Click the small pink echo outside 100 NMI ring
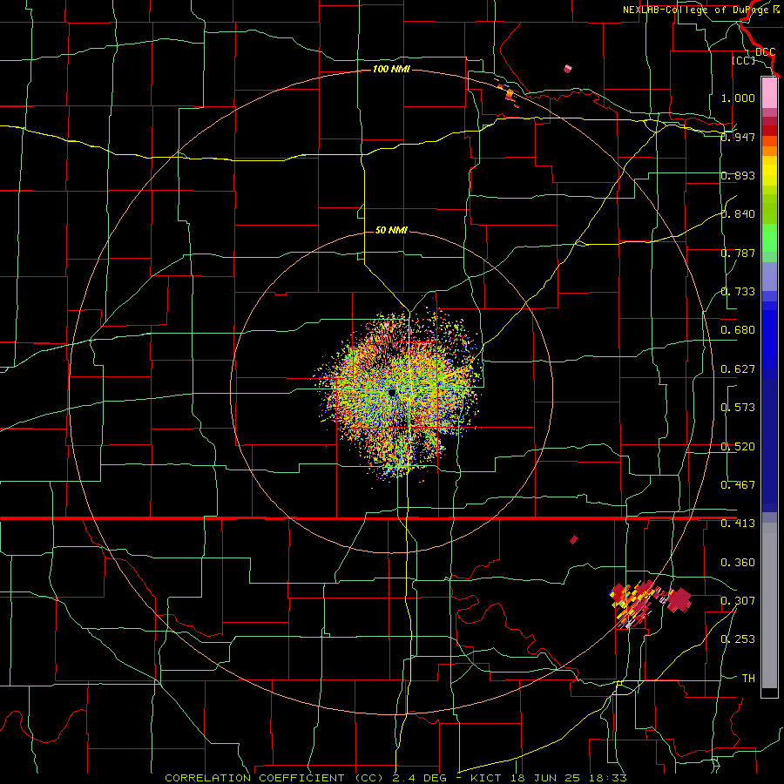 (567, 69)
